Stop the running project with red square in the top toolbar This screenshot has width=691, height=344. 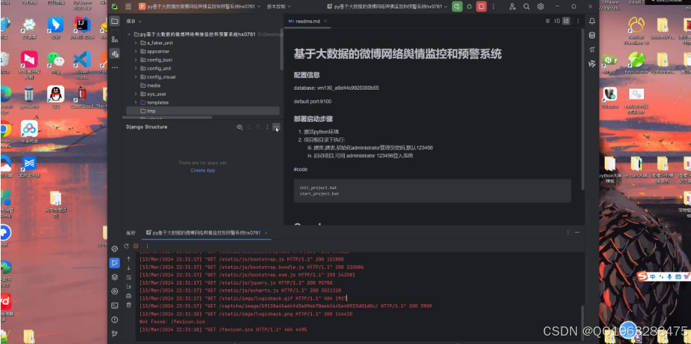click(481, 6)
